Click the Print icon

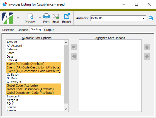[x=47, y=16]
